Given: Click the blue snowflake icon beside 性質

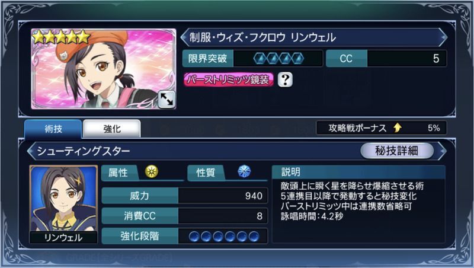Looking at the screenshot, I should click(x=244, y=171).
